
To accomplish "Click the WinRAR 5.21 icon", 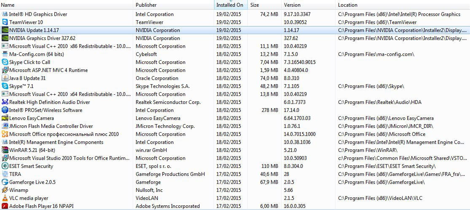I will coord(5,150).
